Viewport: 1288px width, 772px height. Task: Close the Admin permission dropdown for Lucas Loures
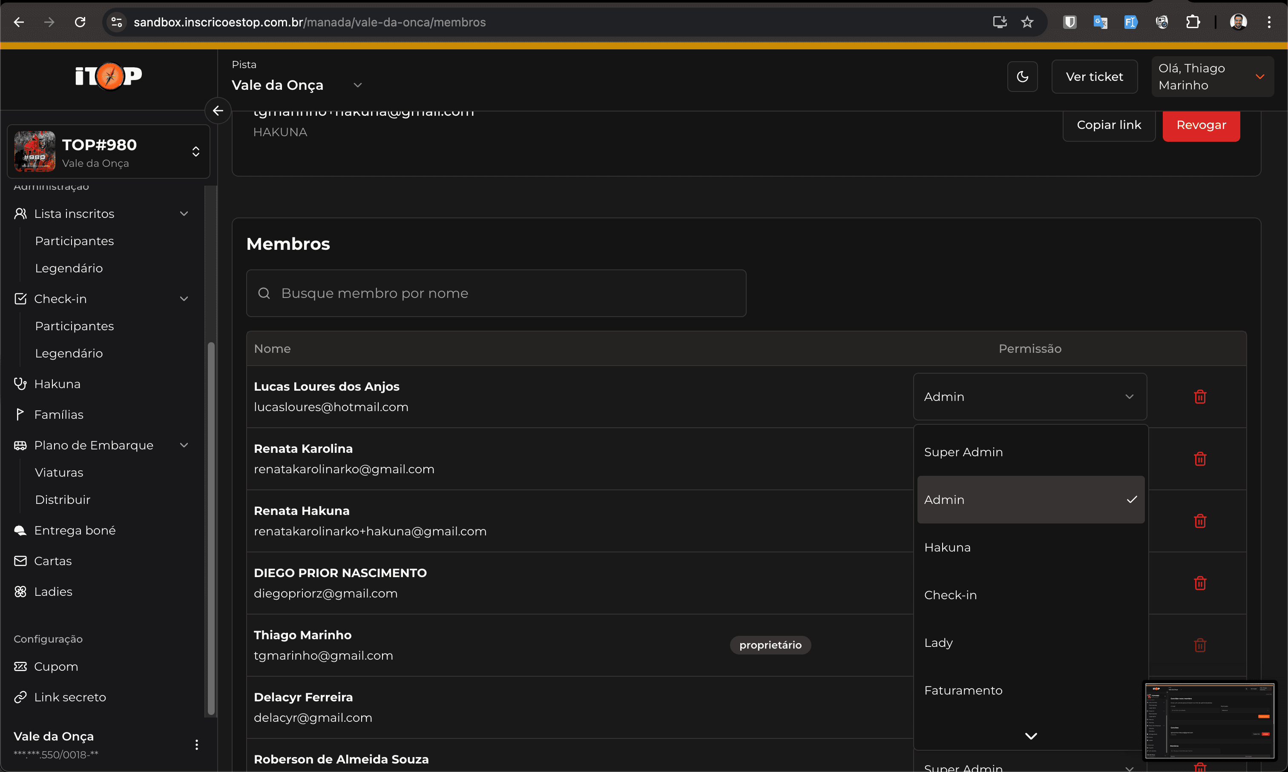point(1029,396)
